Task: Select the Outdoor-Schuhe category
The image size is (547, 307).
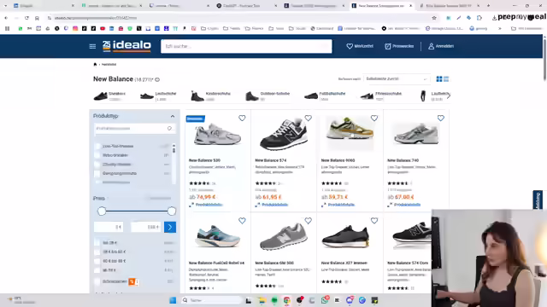Action: click(268, 96)
